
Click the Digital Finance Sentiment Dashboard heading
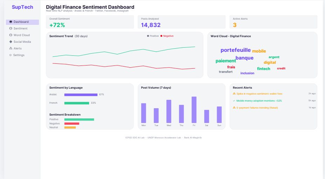pos(90,7)
